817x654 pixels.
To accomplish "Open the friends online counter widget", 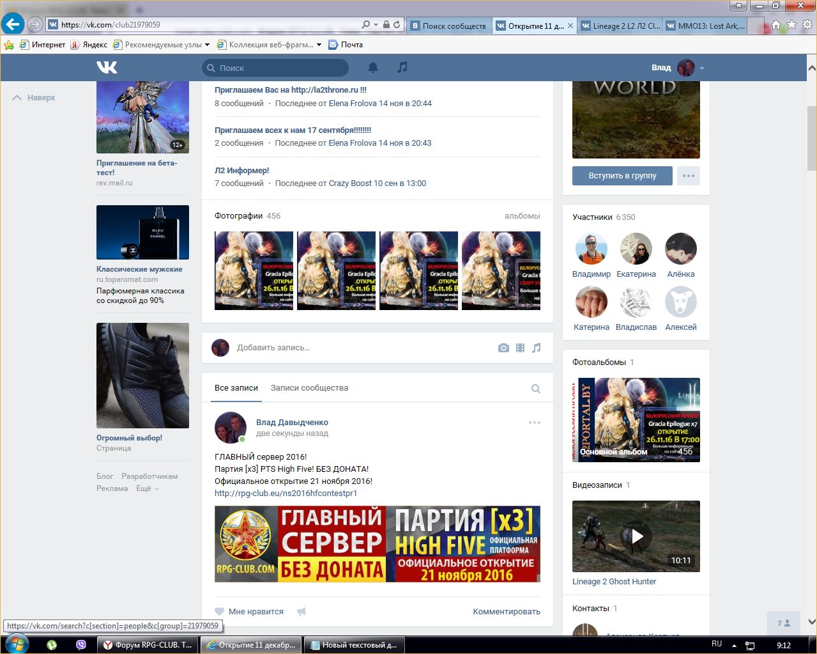I will click(x=783, y=623).
